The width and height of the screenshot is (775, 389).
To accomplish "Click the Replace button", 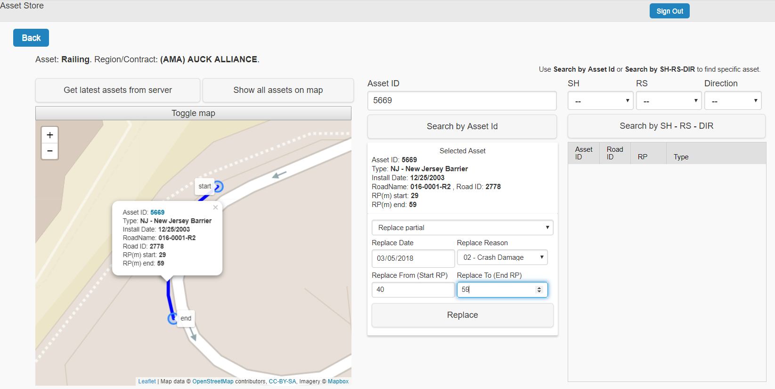I will [462, 315].
